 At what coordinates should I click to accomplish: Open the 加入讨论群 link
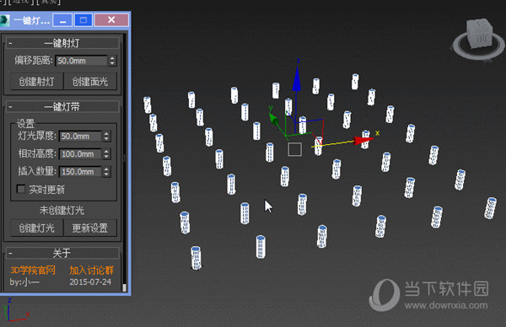[x=91, y=270]
